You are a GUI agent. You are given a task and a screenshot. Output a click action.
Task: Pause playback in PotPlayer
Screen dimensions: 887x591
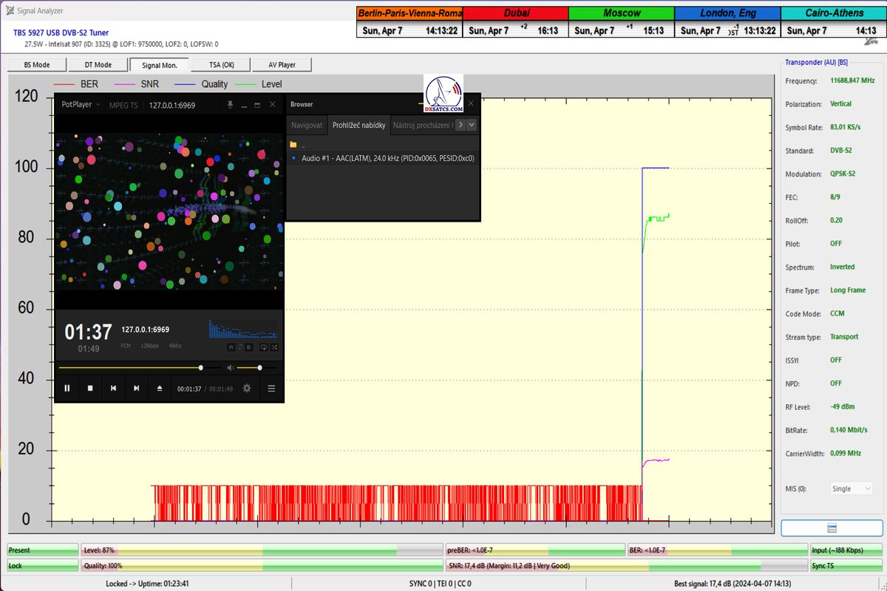(x=67, y=389)
